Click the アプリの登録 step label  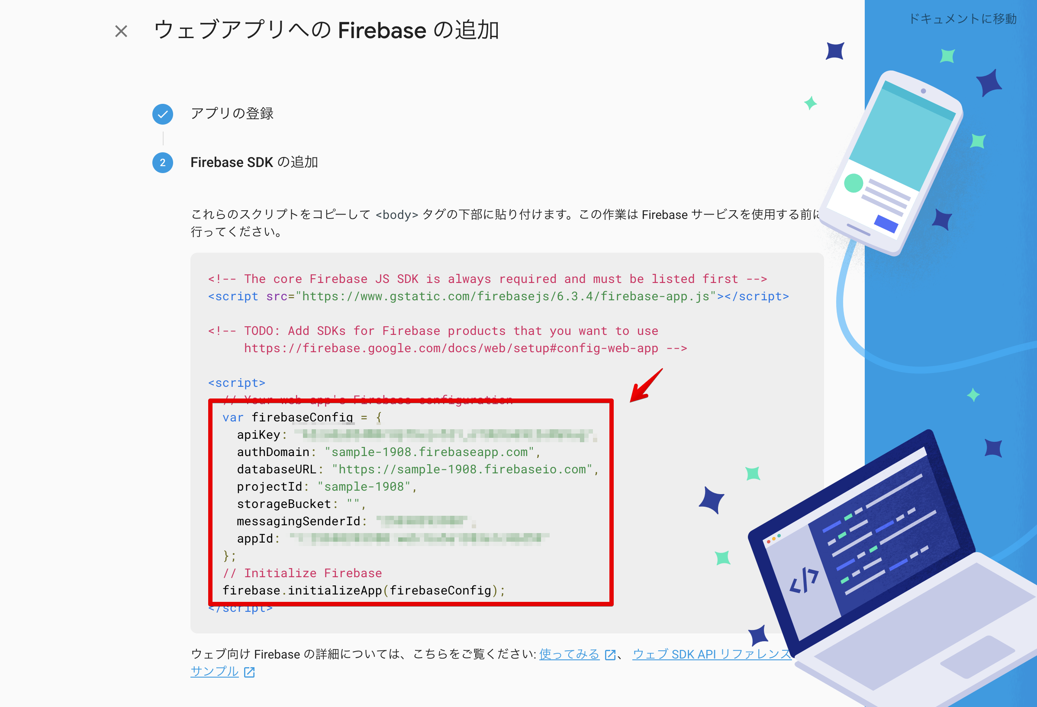click(232, 113)
